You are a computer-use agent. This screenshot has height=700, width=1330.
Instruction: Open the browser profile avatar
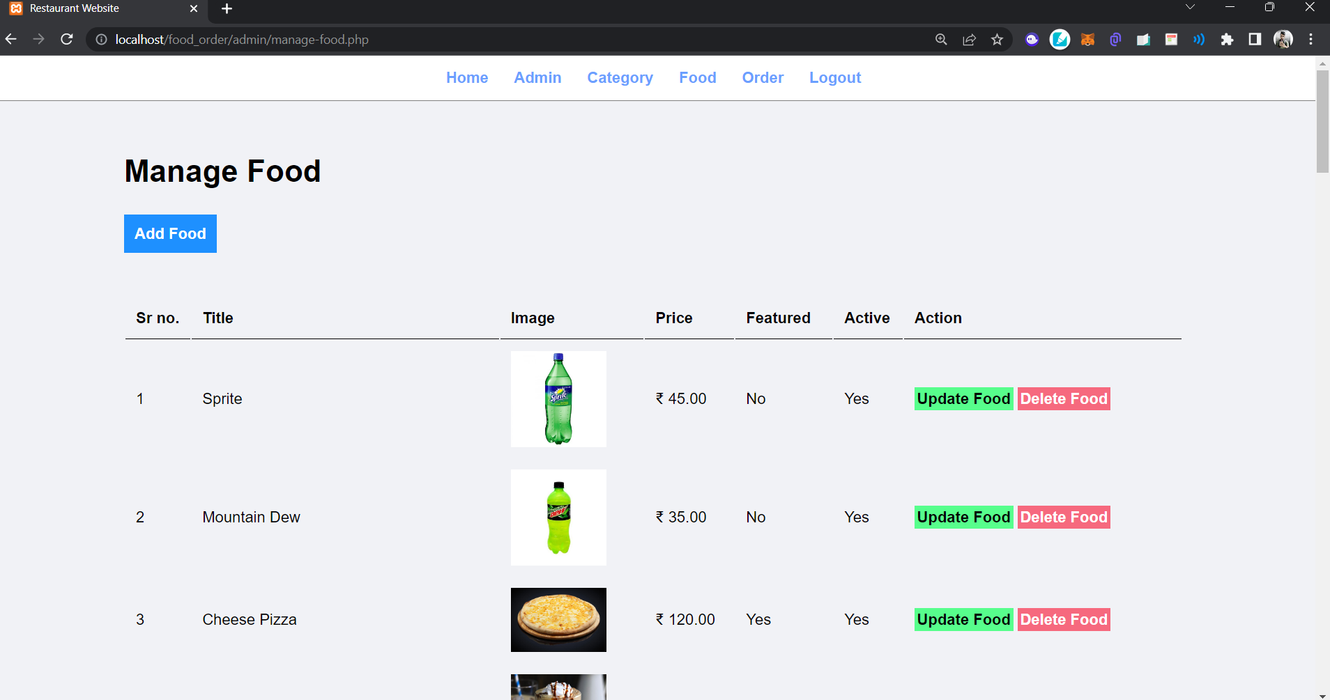point(1283,39)
